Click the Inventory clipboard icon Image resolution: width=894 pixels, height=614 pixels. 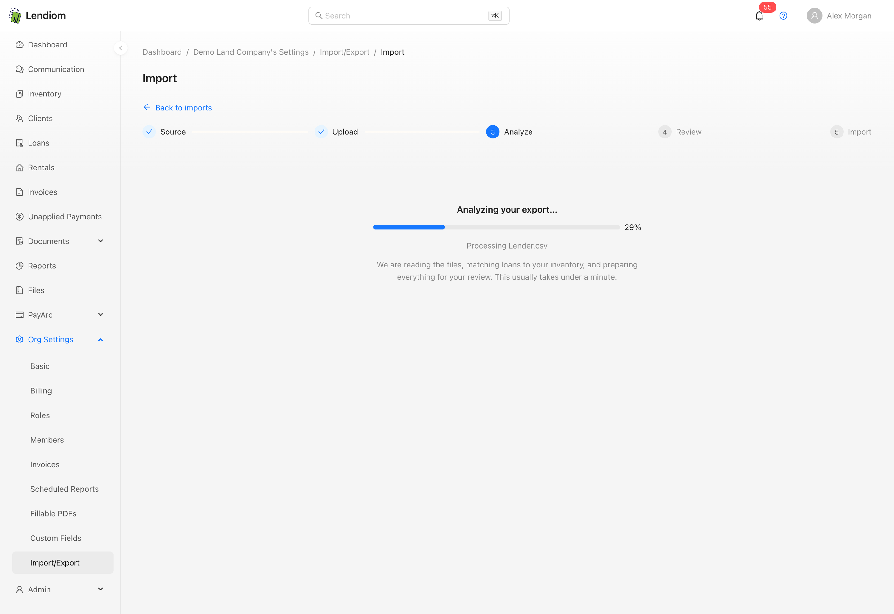point(19,94)
